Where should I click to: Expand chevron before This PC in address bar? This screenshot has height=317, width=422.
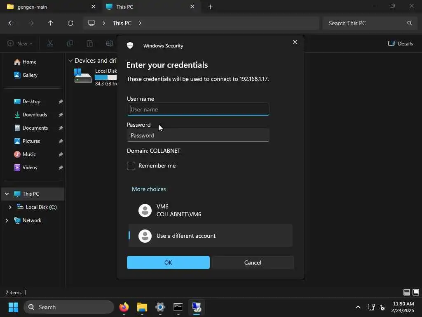point(103,23)
